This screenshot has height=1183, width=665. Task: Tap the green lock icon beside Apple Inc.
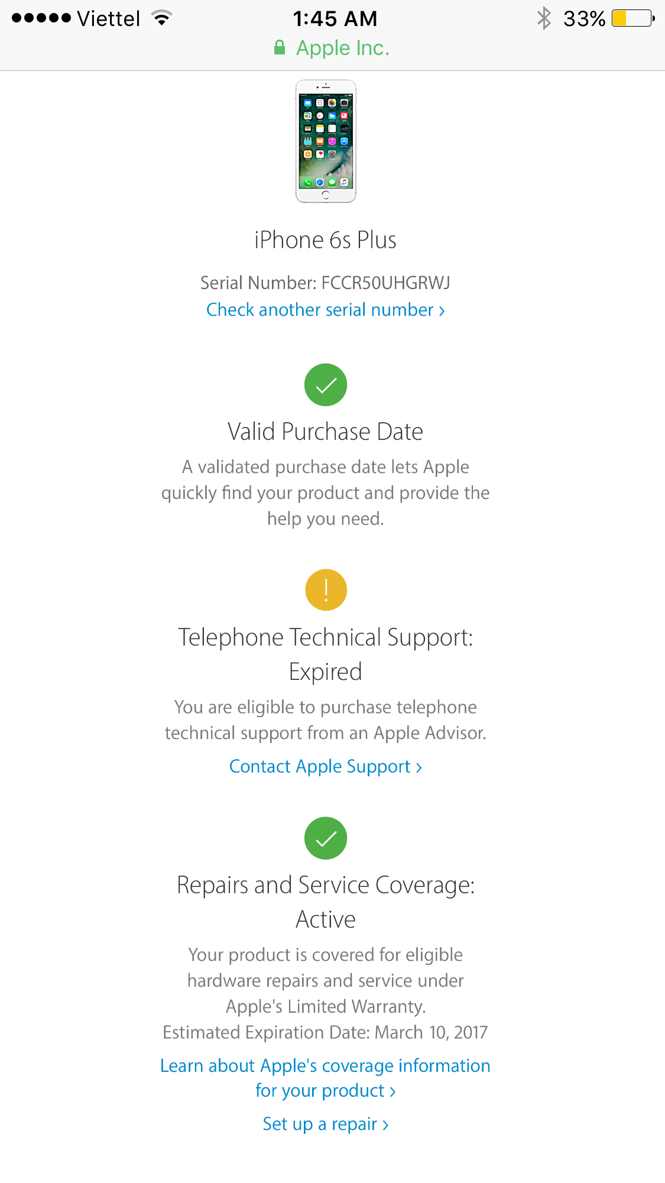pyautogui.click(x=280, y=47)
